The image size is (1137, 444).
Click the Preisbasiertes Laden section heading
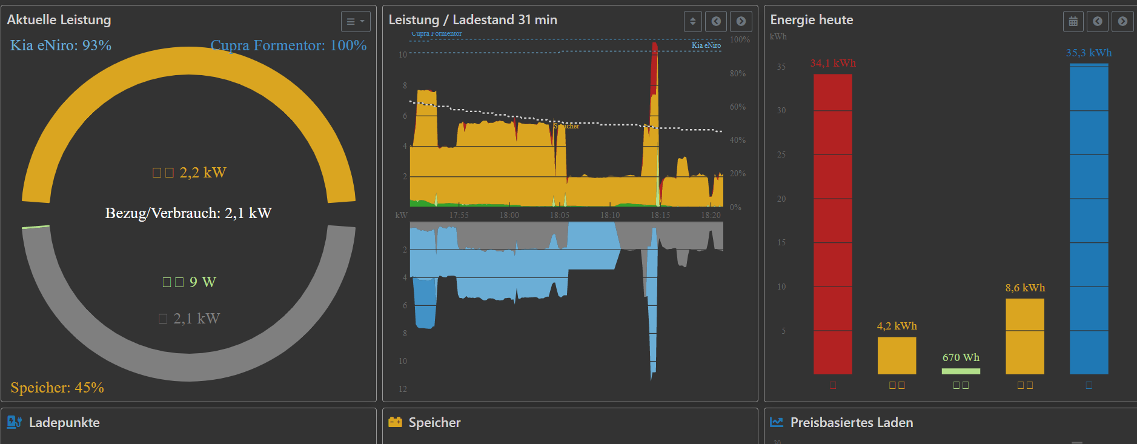(x=851, y=423)
